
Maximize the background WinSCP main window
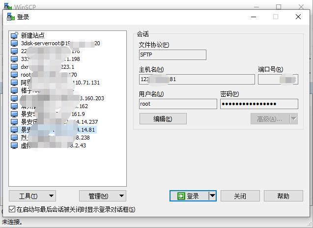coord(279,7)
